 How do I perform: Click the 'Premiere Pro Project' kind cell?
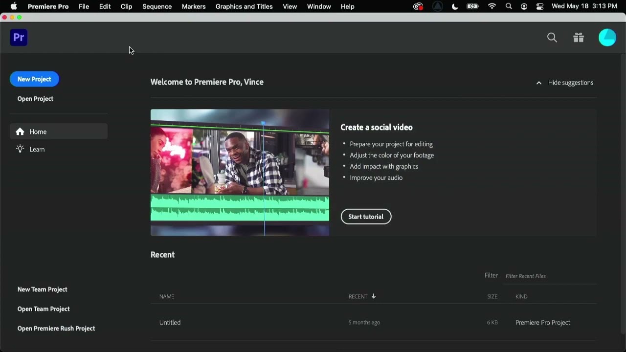click(543, 323)
